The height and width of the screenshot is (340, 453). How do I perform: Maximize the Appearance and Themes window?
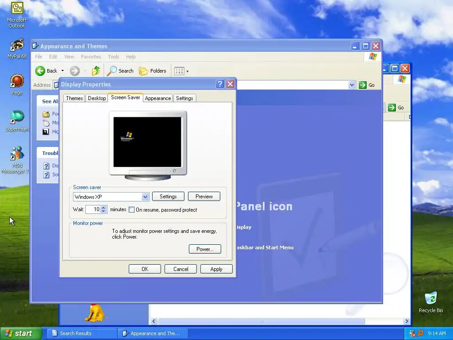365,46
